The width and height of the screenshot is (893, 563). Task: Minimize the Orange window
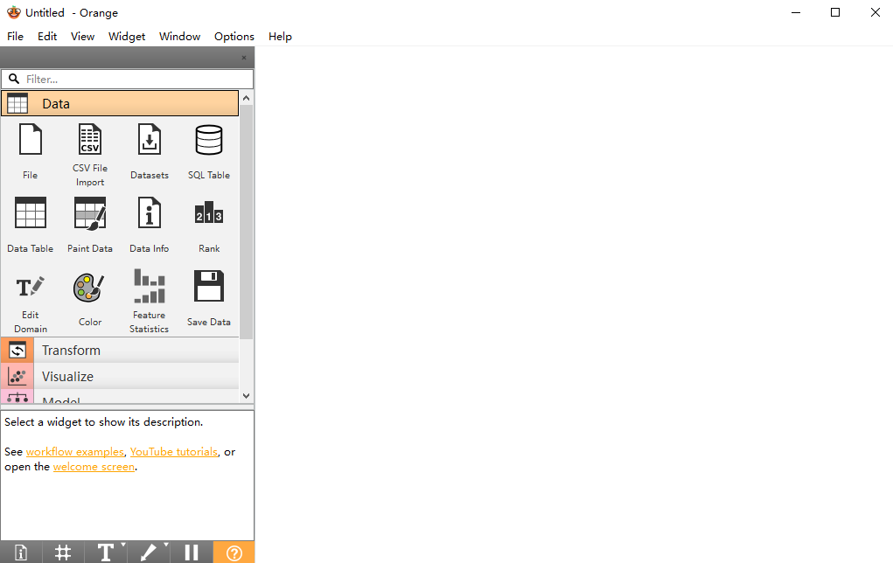796,12
